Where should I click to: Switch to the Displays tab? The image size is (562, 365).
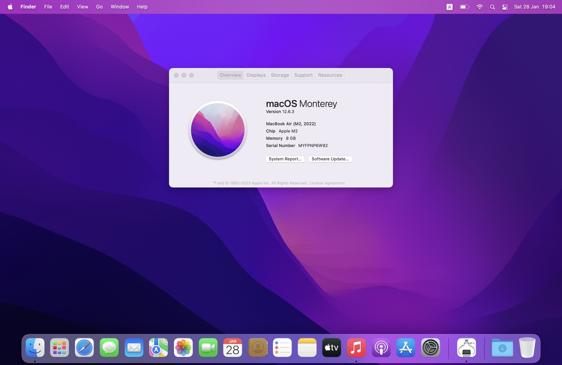(256, 75)
